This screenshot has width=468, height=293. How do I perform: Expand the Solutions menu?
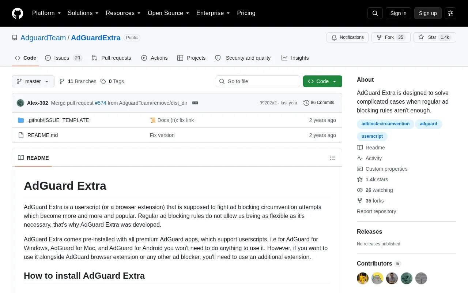[x=83, y=13]
